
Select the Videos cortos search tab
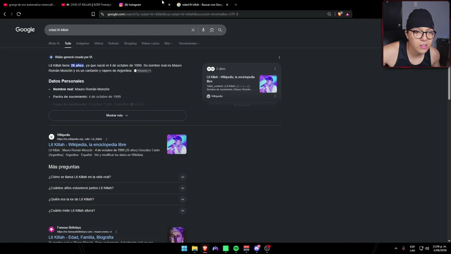pos(150,43)
